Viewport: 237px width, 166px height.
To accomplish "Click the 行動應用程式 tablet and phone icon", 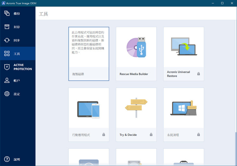I will coord(89,109).
